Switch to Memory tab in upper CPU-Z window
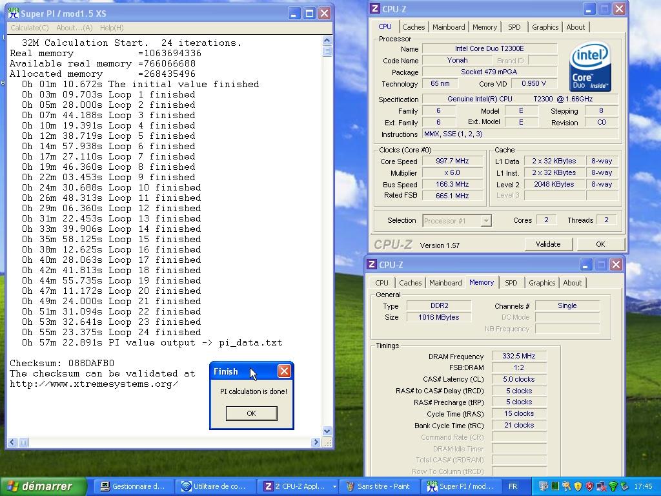Image resolution: width=661 pixels, height=496 pixels. pos(484,27)
